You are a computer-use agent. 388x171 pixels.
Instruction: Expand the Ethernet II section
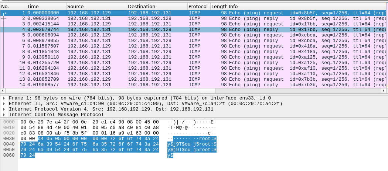4,104
